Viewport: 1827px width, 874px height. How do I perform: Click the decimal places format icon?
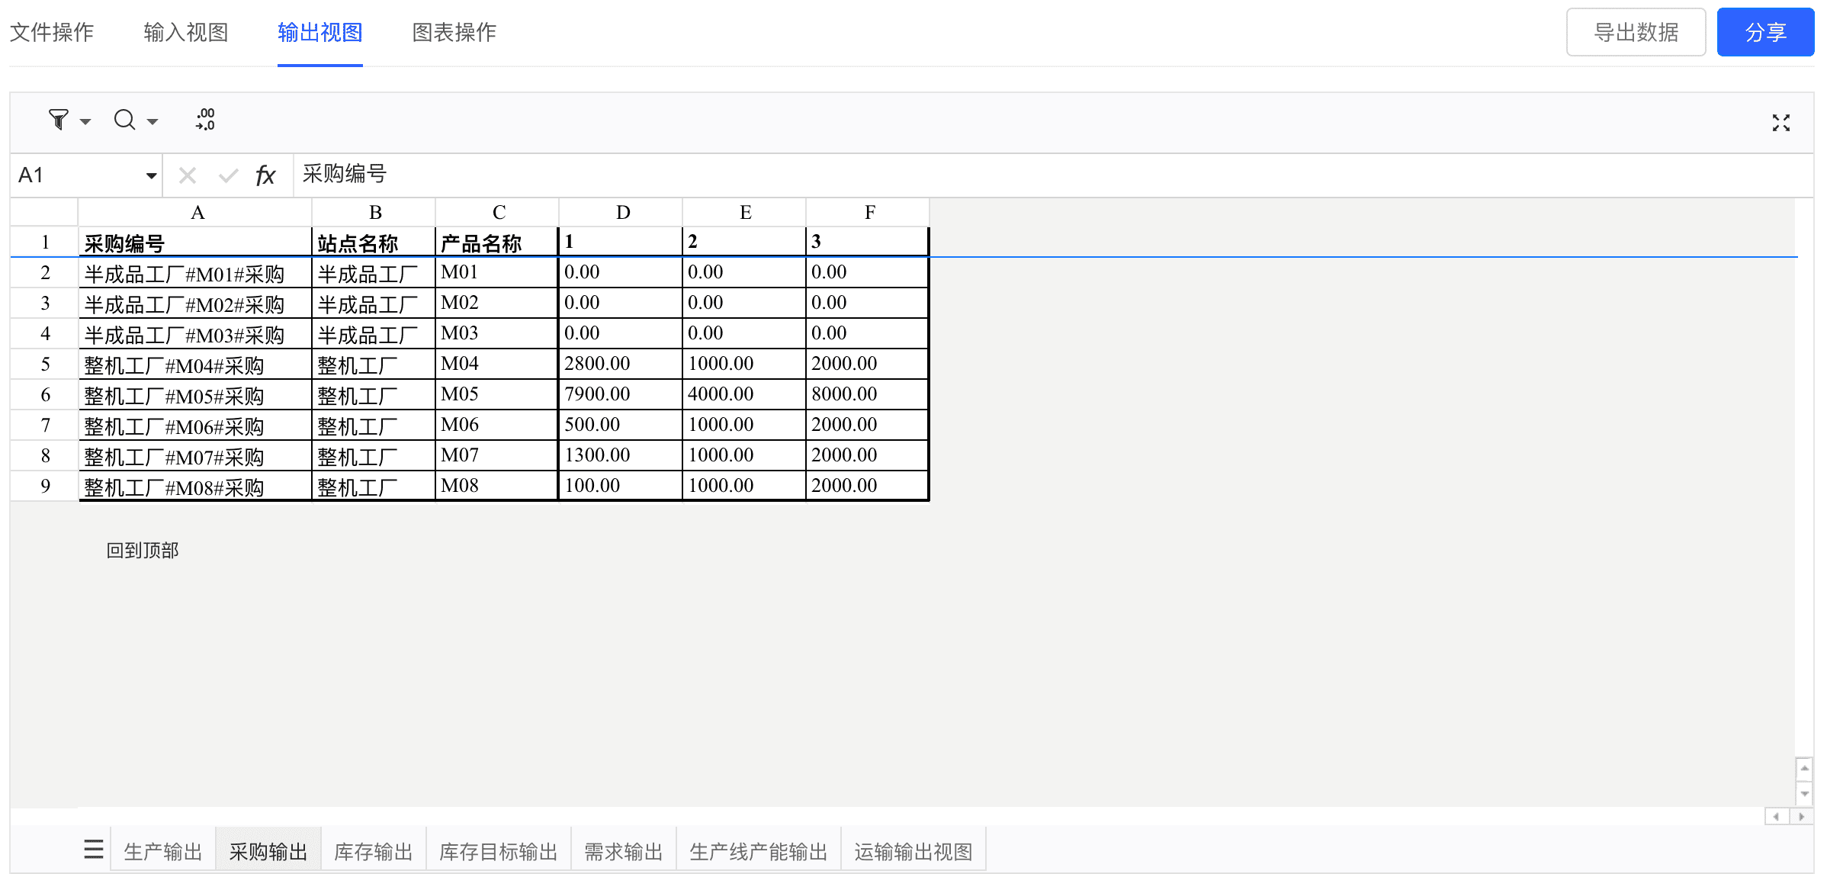pyautogui.click(x=205, y=119)
